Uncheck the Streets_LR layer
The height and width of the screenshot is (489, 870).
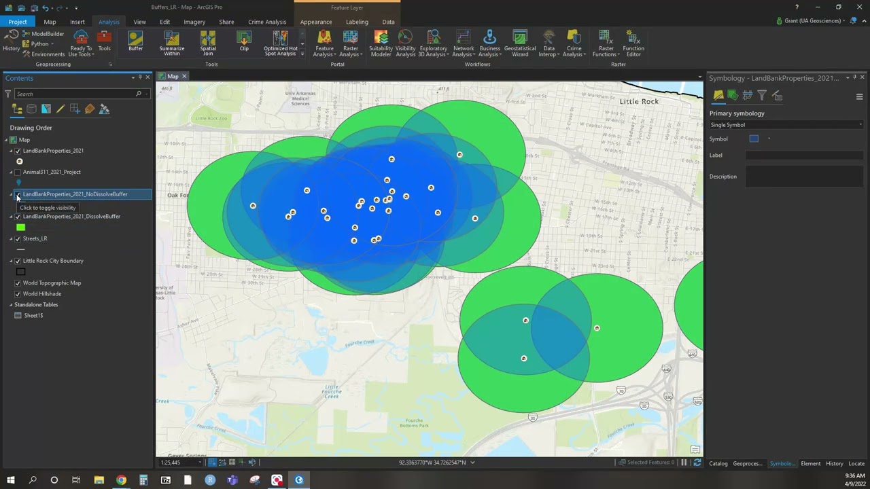click(x=18, y=239)
